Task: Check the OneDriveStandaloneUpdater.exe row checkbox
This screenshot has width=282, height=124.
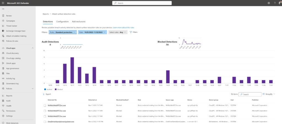Action: [45, 122]
